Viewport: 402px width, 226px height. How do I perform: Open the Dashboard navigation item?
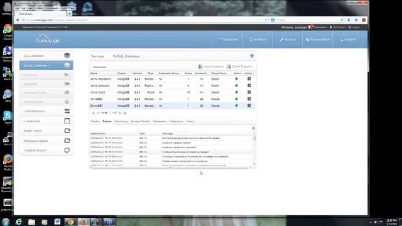[227, 40]
